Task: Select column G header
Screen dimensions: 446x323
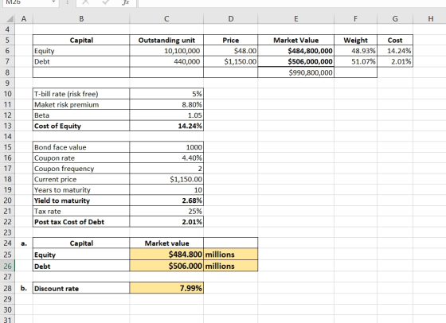Action: (x=395, y=19)
